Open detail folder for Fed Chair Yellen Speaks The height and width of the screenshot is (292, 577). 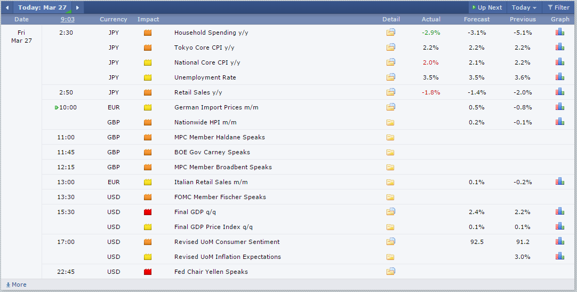[x=390, y=272]
